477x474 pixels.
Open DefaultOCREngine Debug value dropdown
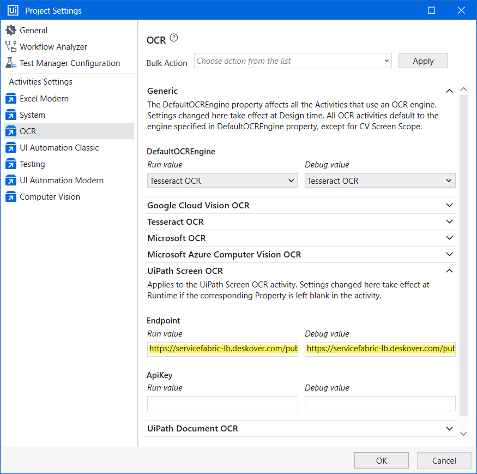click(380, 181)
